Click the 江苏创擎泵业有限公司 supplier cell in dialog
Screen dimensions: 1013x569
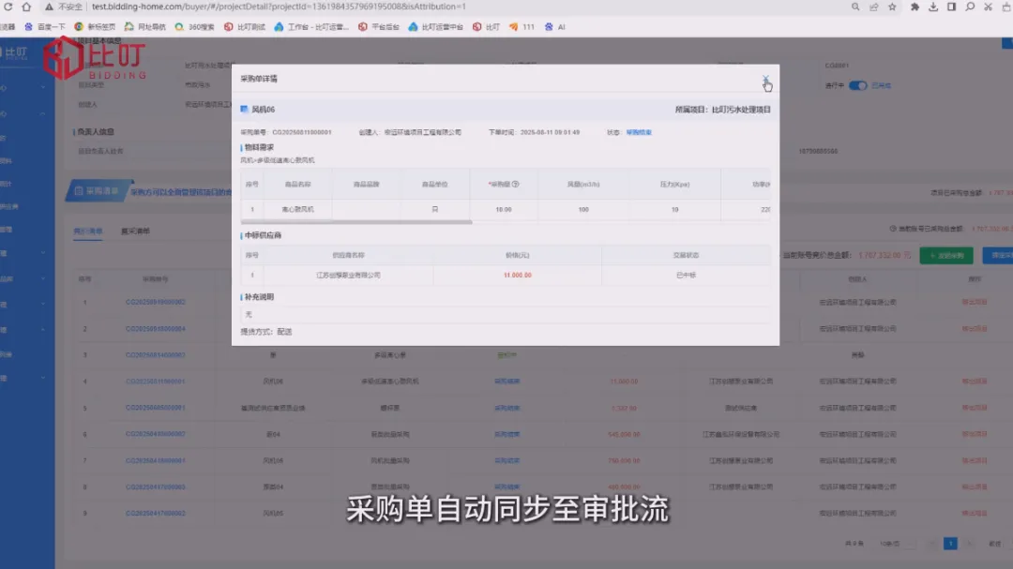point(348,276)
